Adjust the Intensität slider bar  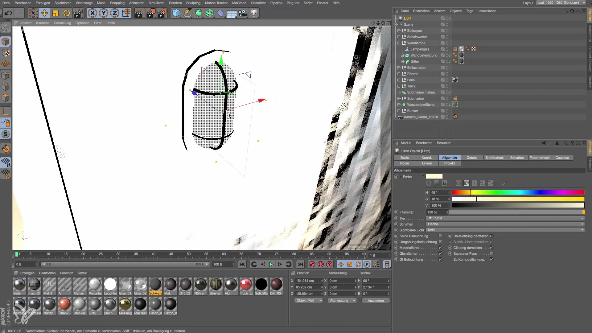pos(517,212)
